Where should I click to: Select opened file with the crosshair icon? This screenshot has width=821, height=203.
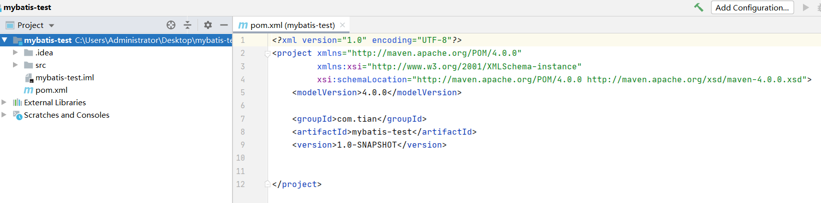click(x=171, y=25)
